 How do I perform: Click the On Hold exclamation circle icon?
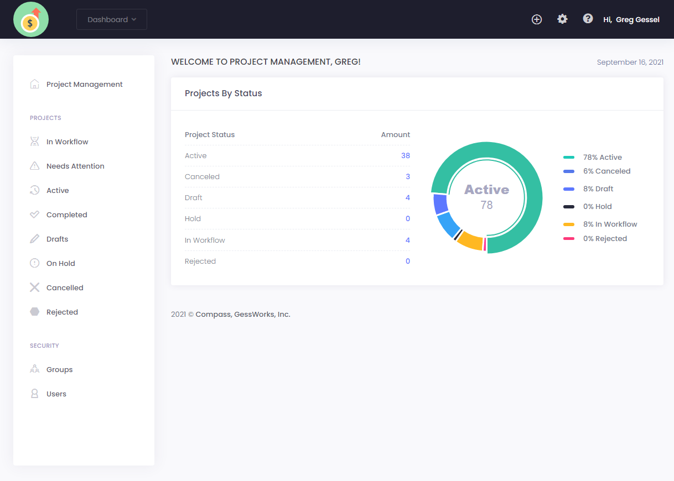(x=34, y=263)
